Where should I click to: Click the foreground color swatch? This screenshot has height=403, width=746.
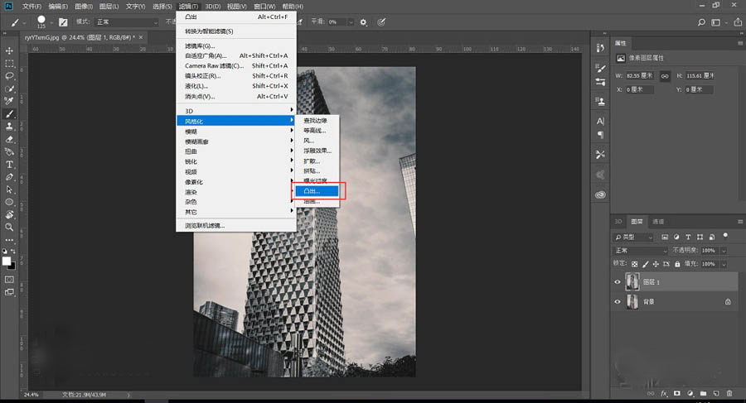(x=7, y=261)
